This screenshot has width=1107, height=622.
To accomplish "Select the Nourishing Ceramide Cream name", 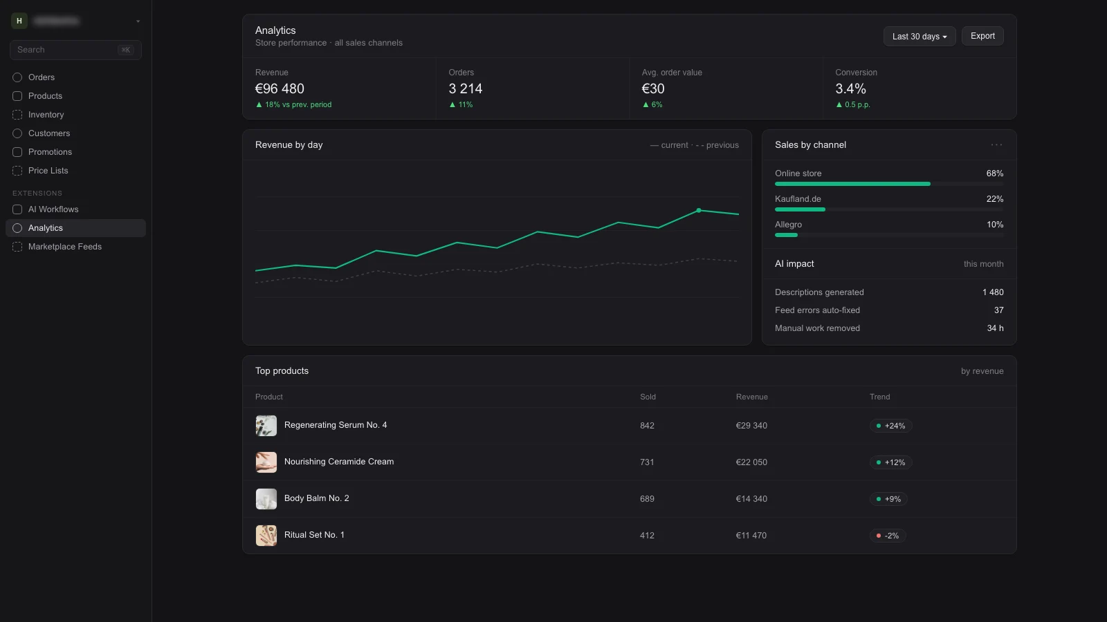I will (339, 462).
